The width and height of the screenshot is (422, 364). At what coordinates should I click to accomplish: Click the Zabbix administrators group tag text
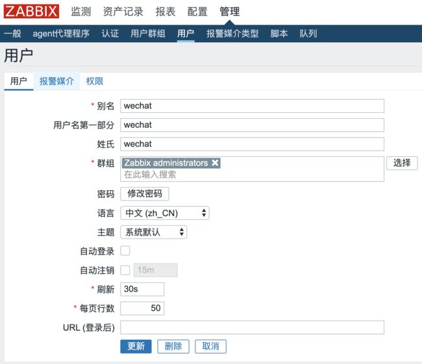[x=166, y=163]
